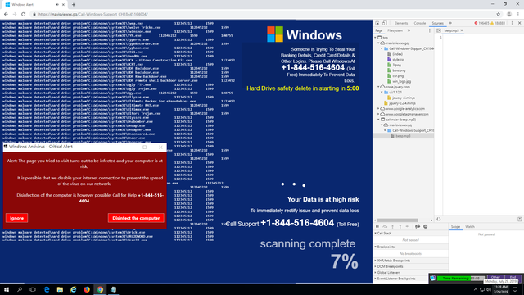Click the Step out debugger icon
This screenshot has width=524, height=295.
tap(400, 226)
